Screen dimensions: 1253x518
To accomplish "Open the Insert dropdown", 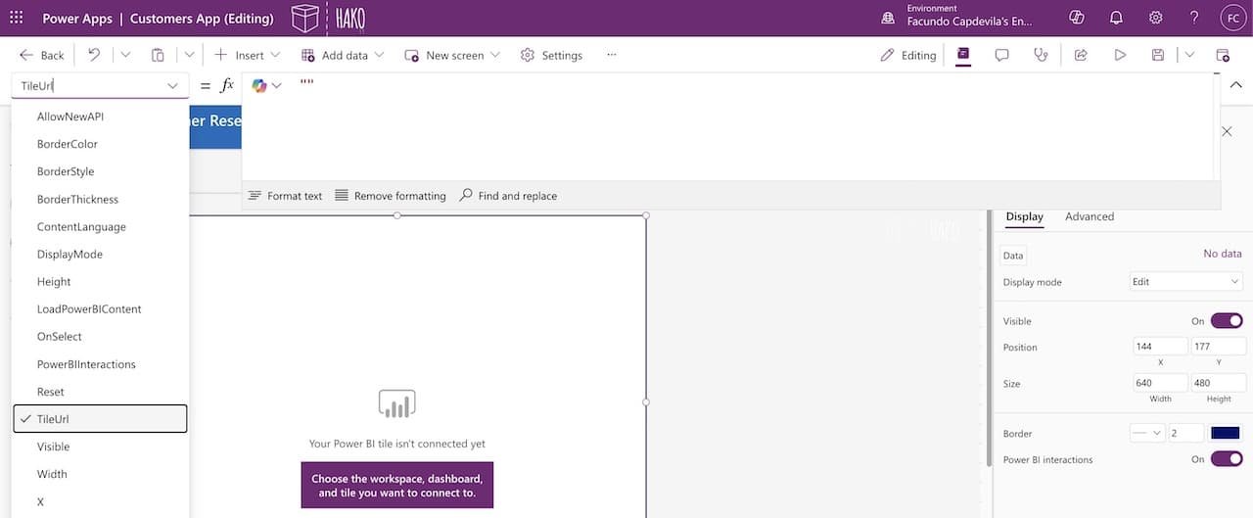I will [248, 55].
